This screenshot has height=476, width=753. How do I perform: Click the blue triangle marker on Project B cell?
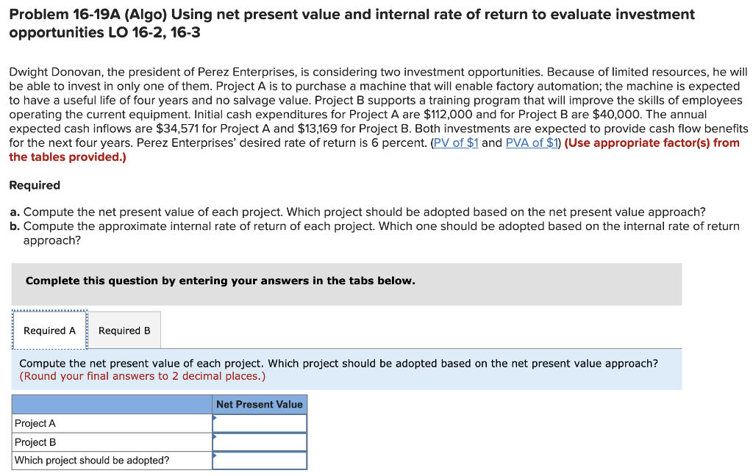(215, 437)
